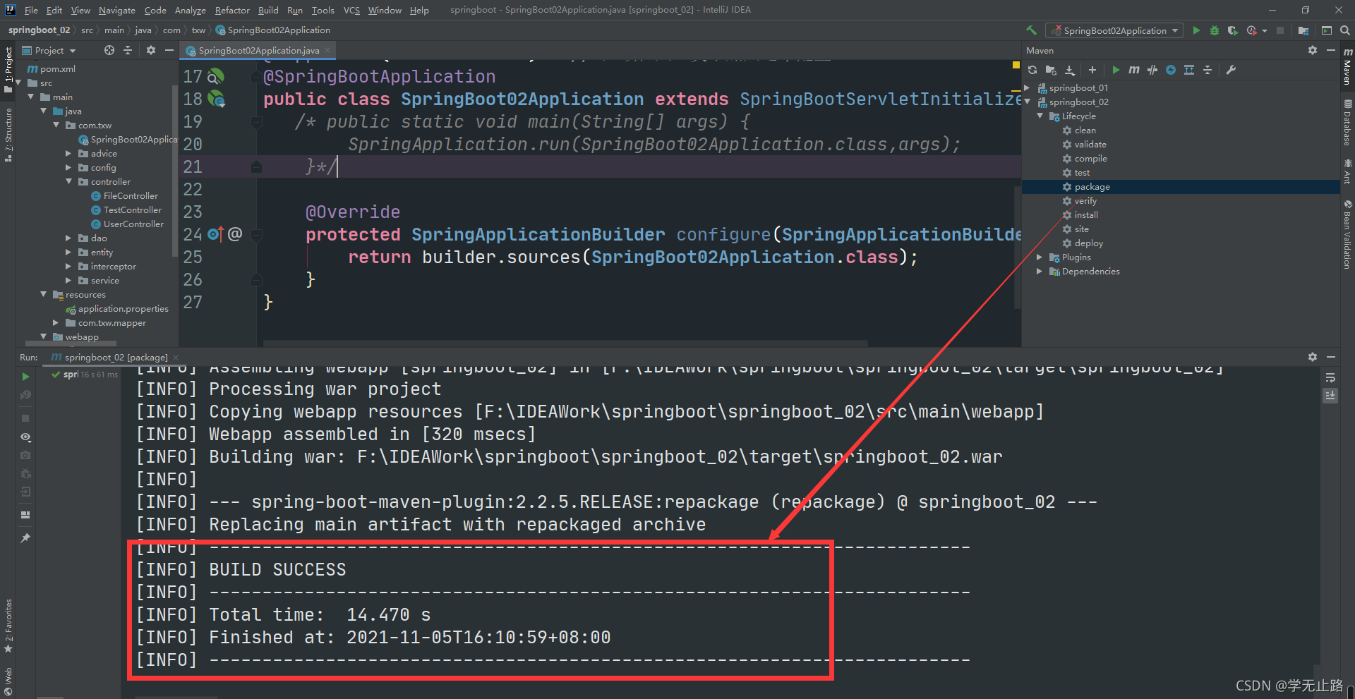Open the Project view dropdown
This screenshot has width=1355, height=699.
pos(49,50)
